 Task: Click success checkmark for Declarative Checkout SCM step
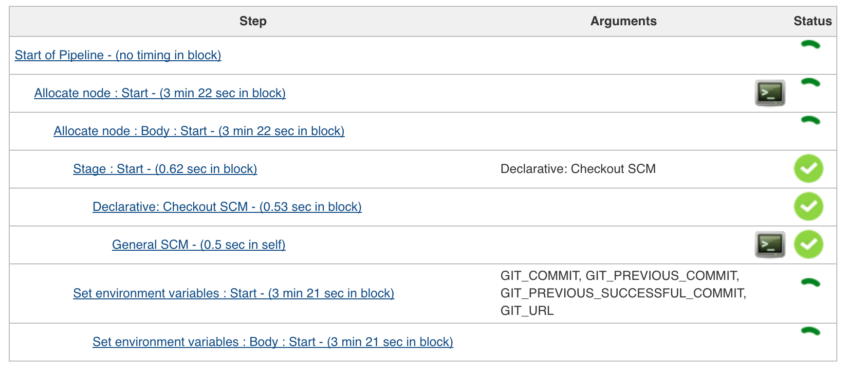pyautogui.click(x=808, y=207)
